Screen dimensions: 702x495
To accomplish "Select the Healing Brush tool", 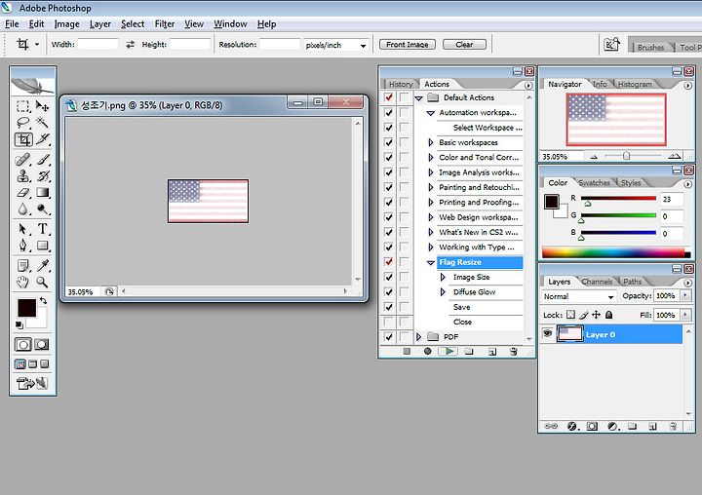I will point(22,160).
